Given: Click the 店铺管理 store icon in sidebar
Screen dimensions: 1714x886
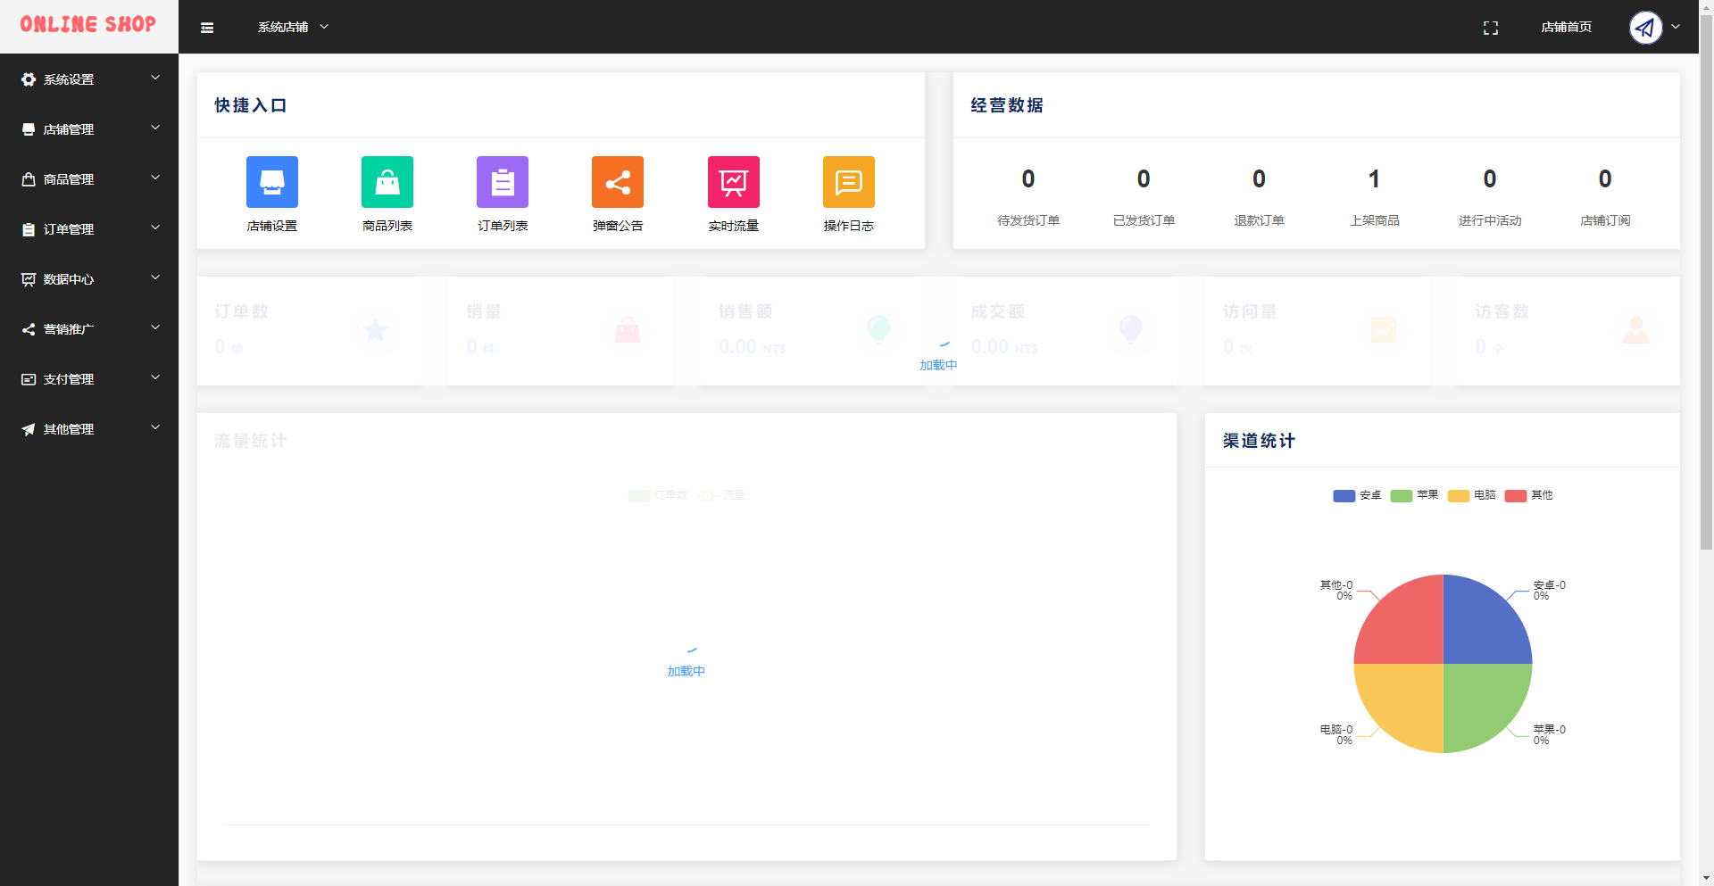Looking at the screenshot, I should (x=29, y=129).
